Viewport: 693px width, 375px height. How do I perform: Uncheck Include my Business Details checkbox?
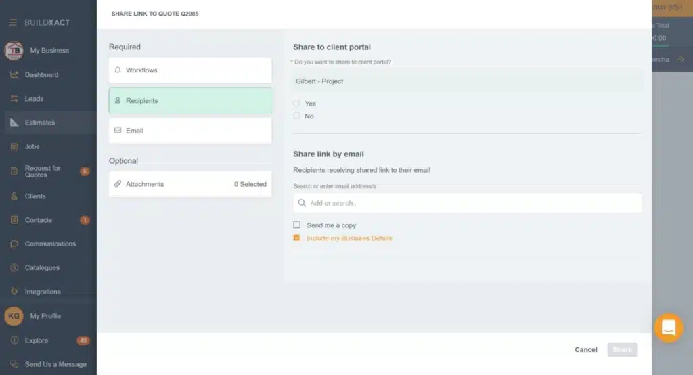point(296,238)
